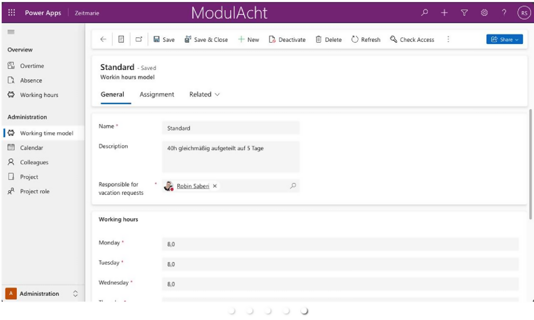Select Calendar in the sidebar
This screenshot has width=534, height=320.
click(x=31, y=148)
